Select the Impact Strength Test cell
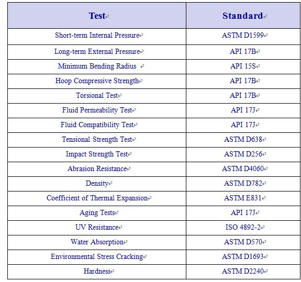 97,154
